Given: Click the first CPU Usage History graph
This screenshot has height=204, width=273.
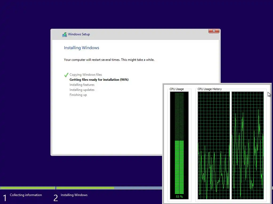Looking at the screenshot, I should tap(214, 145).
